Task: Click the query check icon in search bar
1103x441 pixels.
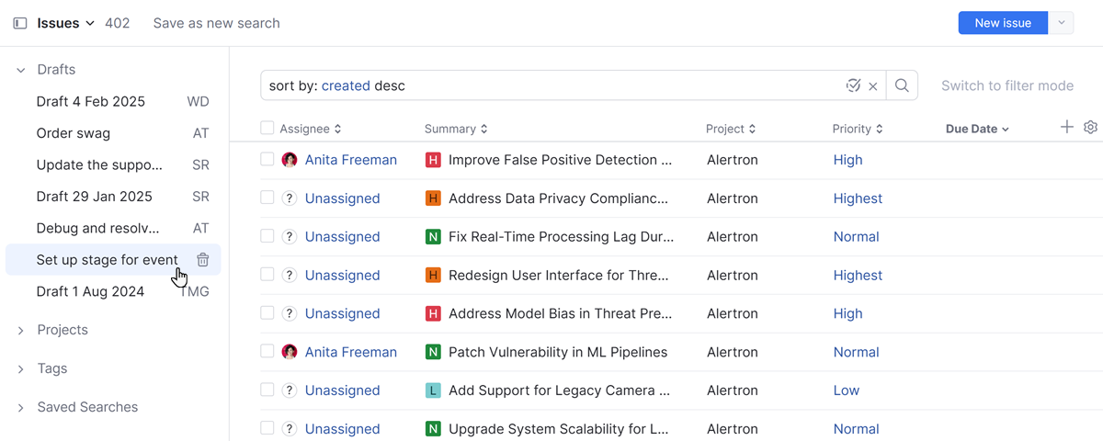Action: (853, 85)
